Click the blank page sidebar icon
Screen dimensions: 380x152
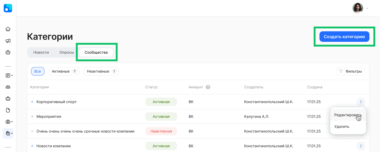point(8,110)
